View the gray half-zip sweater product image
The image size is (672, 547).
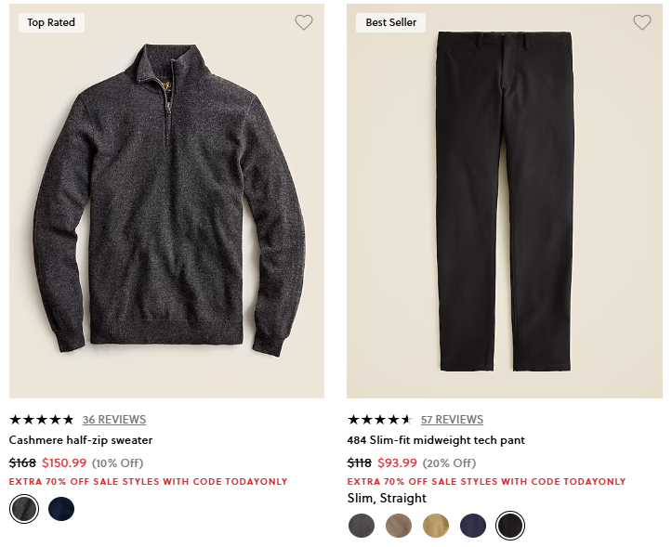[166, 202]
